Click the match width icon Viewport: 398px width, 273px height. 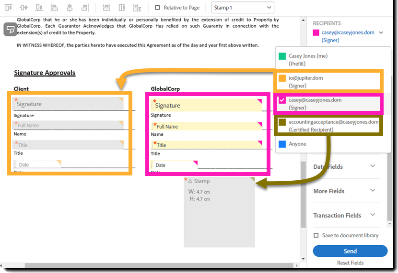pos(107,8)
